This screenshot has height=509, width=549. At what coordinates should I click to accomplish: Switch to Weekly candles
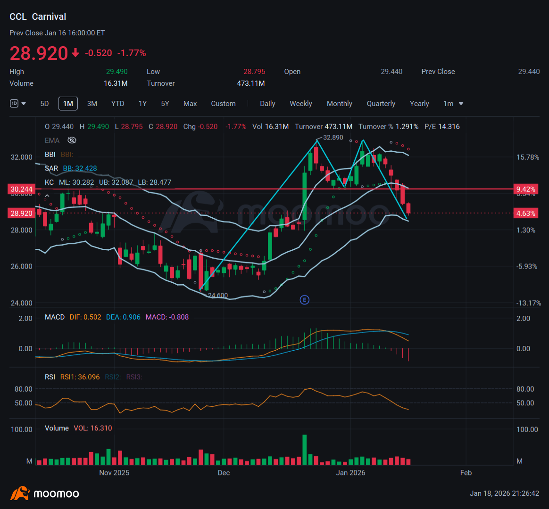[x=301, y=104]
